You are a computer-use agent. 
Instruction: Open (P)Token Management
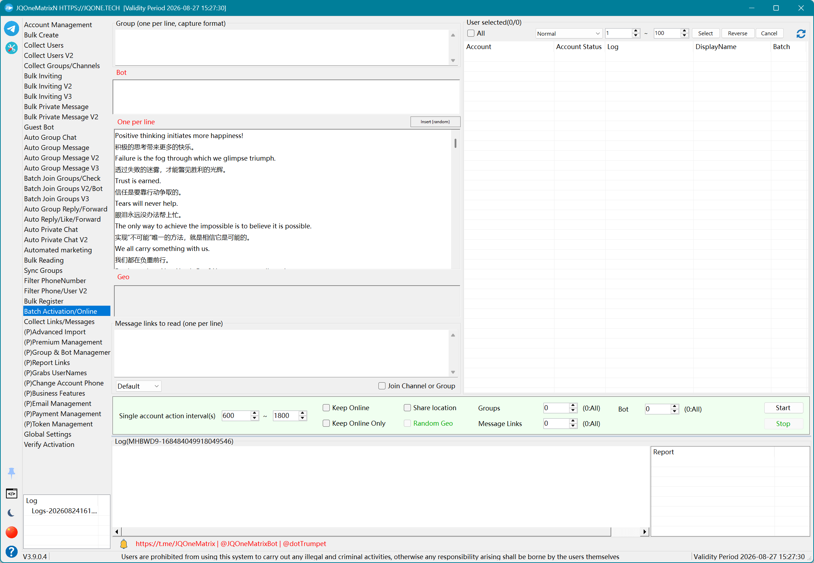point(58,424)
